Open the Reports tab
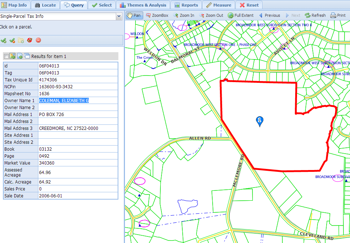 pyautogui.click(x=186, y=5)
